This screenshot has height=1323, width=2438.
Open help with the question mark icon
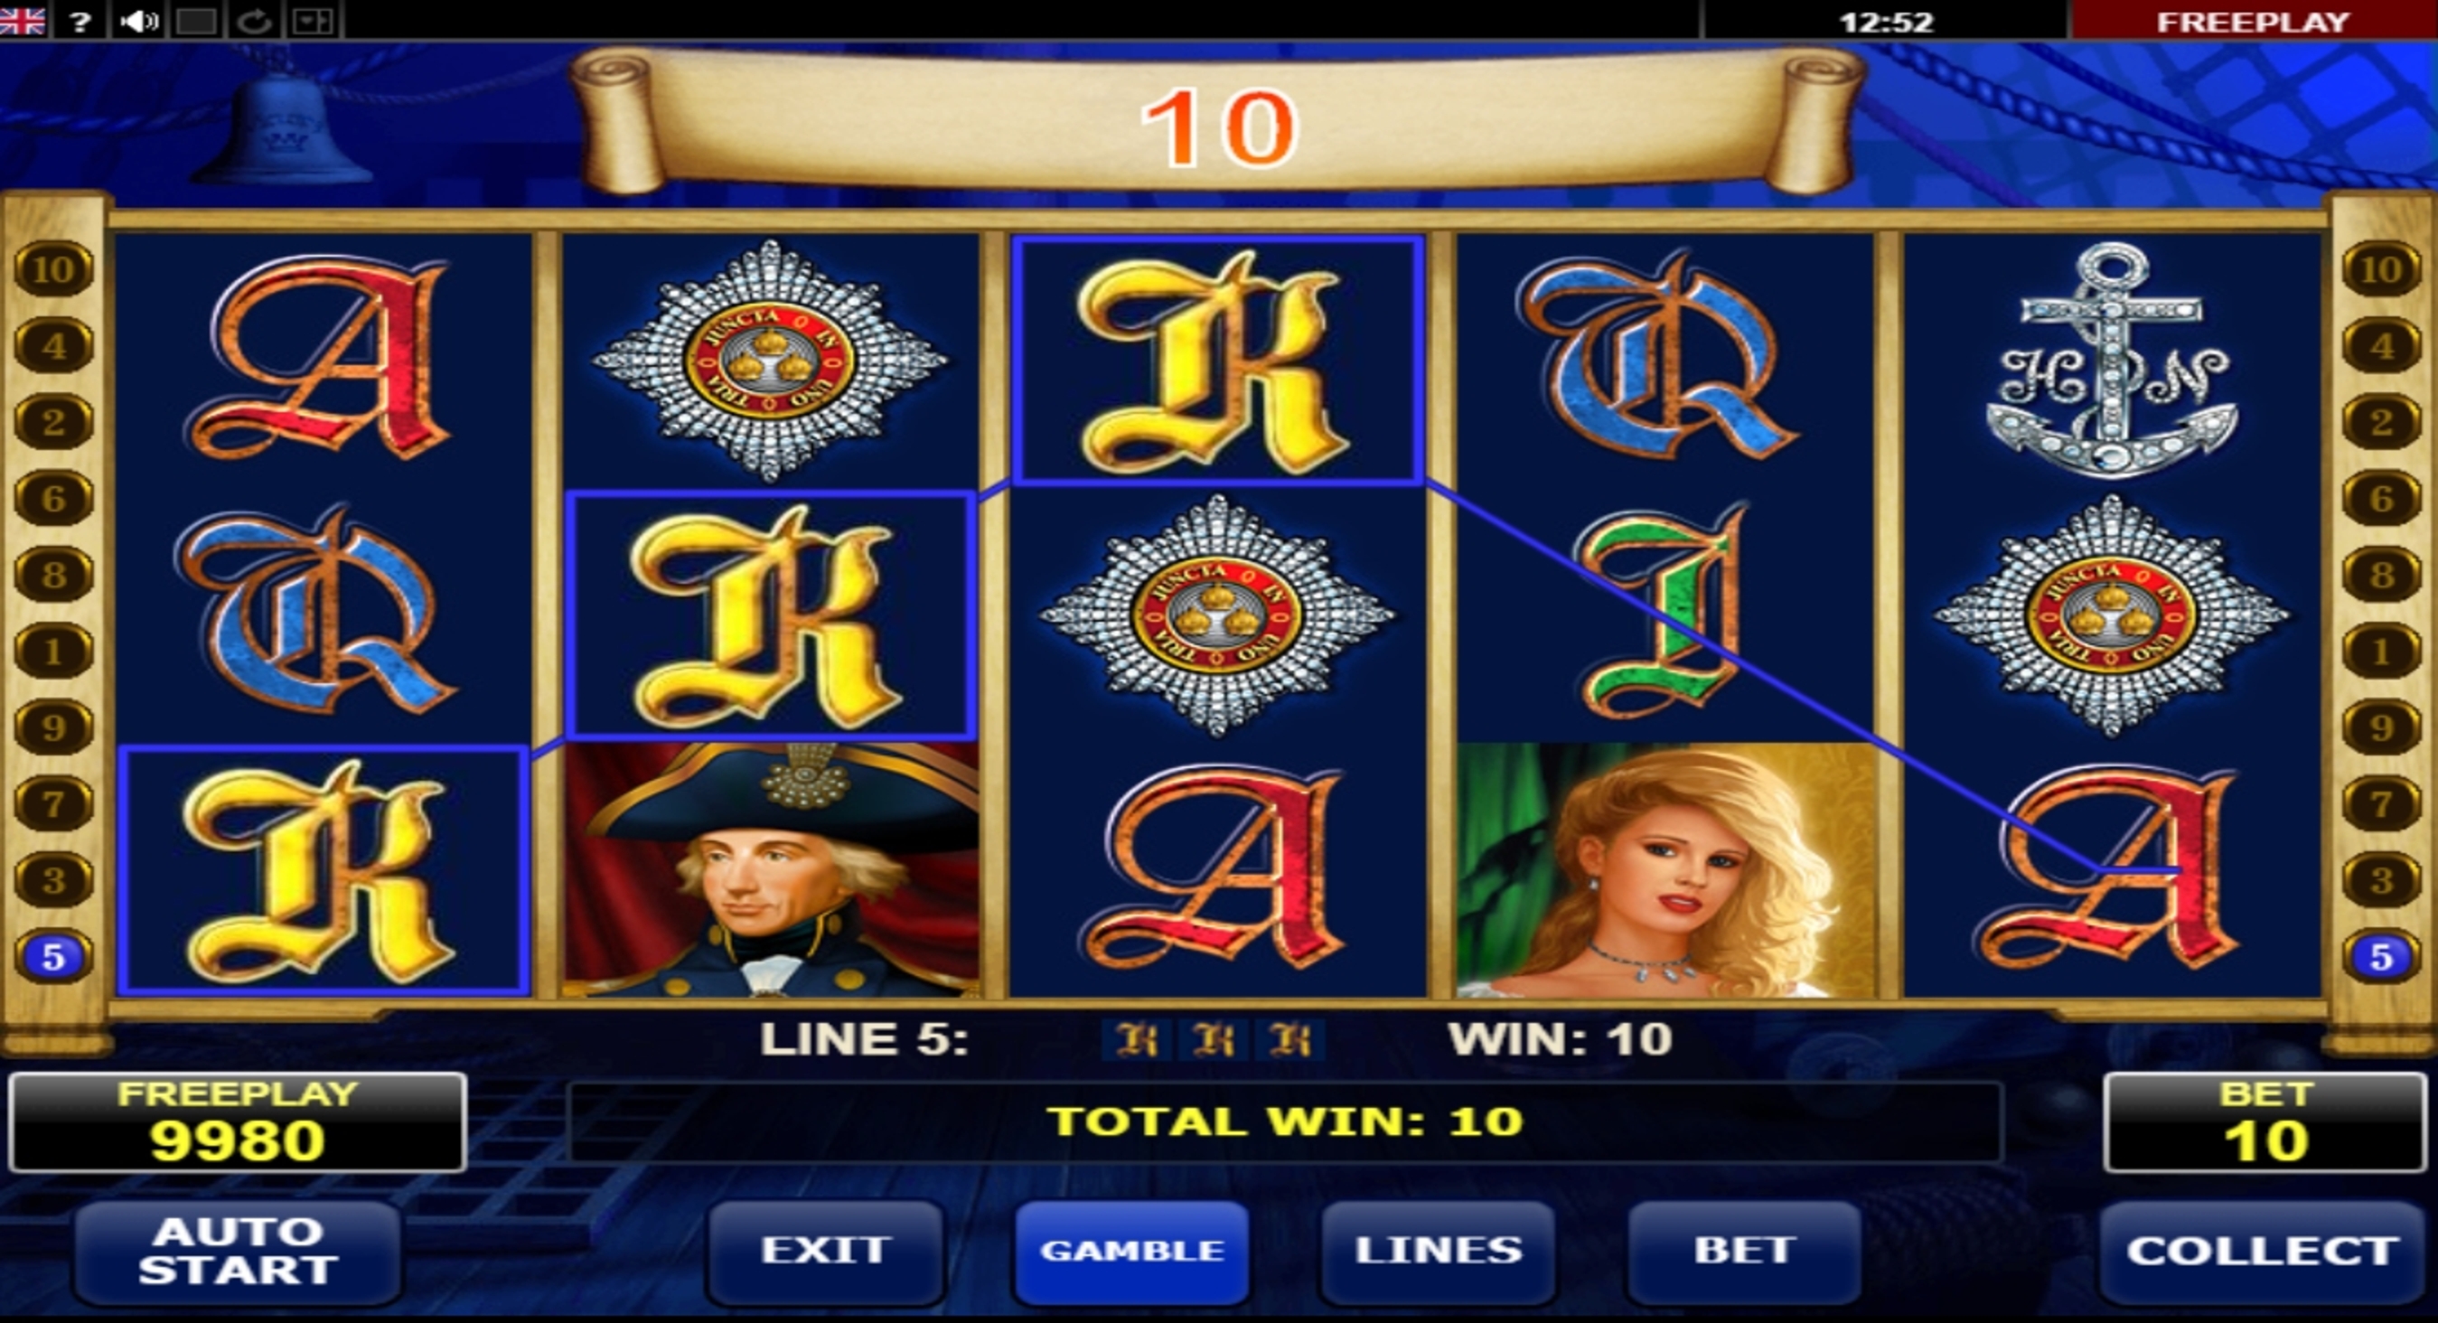pos(80,20)
